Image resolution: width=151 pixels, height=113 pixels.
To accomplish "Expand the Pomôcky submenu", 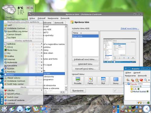I will [24, 72].
